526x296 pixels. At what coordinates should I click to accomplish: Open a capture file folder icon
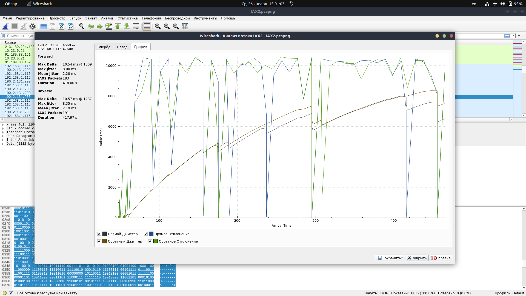(44, 26)
